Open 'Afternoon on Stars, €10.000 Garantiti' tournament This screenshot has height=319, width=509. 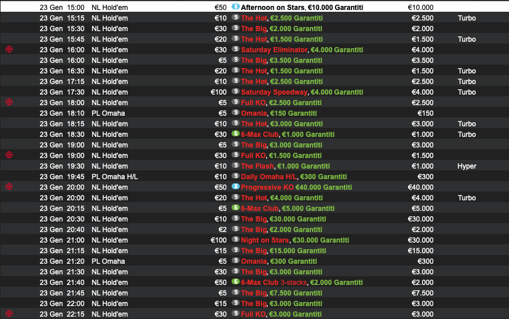tap(302, 8)
